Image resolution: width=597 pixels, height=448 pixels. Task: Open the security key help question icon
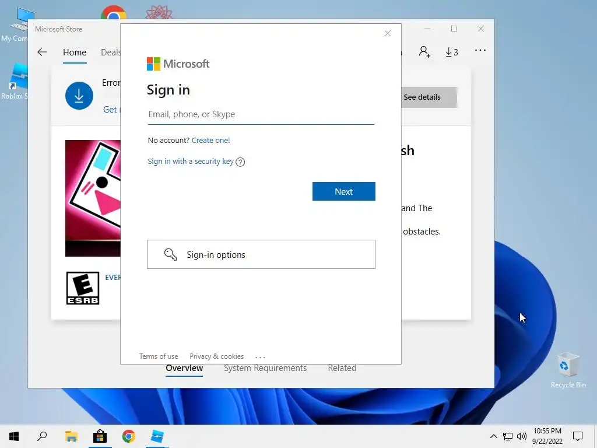coord(240,162)
